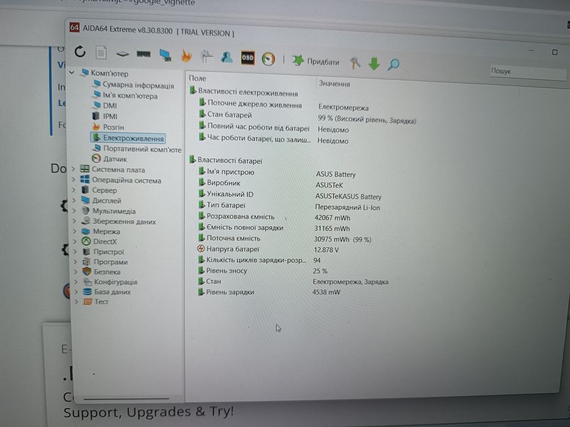Viewport: 570px width, 427px height.
Task: Click the Refresh toolbar icon
Action: (x=80, y=52)
